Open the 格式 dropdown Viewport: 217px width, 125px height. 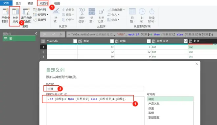pos(56,15)
